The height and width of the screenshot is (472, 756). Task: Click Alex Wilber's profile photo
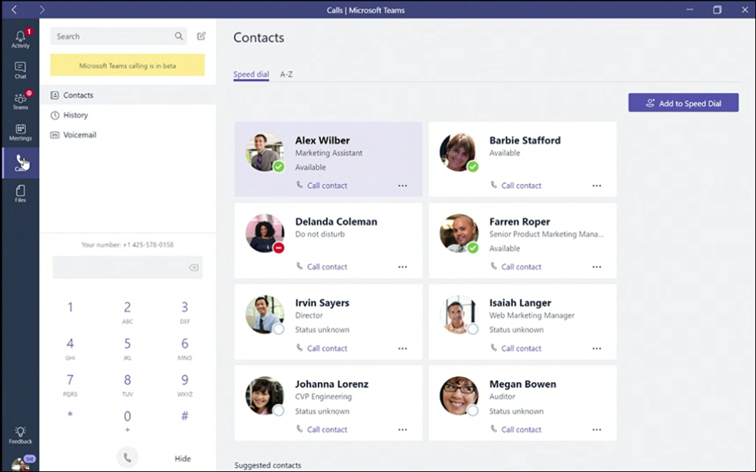pyautogui.click(x=264, y=153)
